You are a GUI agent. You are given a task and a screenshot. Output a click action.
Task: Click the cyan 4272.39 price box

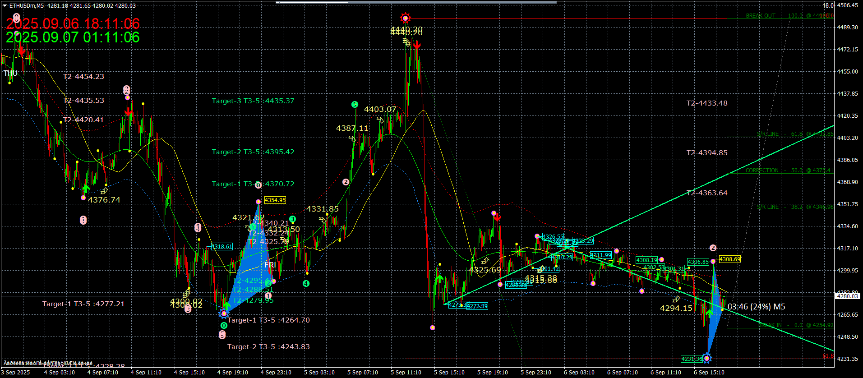point(477,306)
